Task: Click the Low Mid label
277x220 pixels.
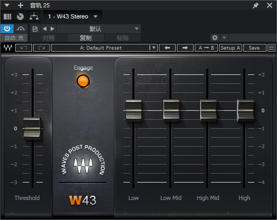Action: click(171, 198)
